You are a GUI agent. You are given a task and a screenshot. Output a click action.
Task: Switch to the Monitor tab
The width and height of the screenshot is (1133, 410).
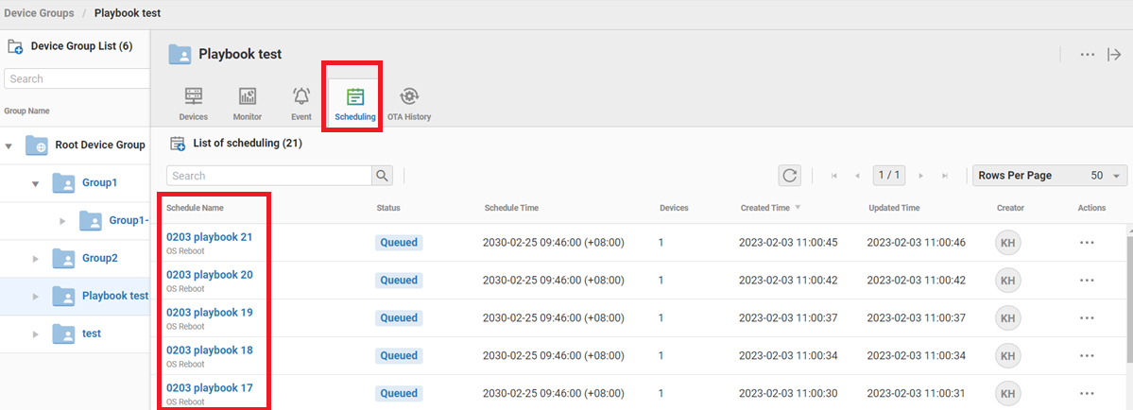pyautogui.click(x=248, y=104)
